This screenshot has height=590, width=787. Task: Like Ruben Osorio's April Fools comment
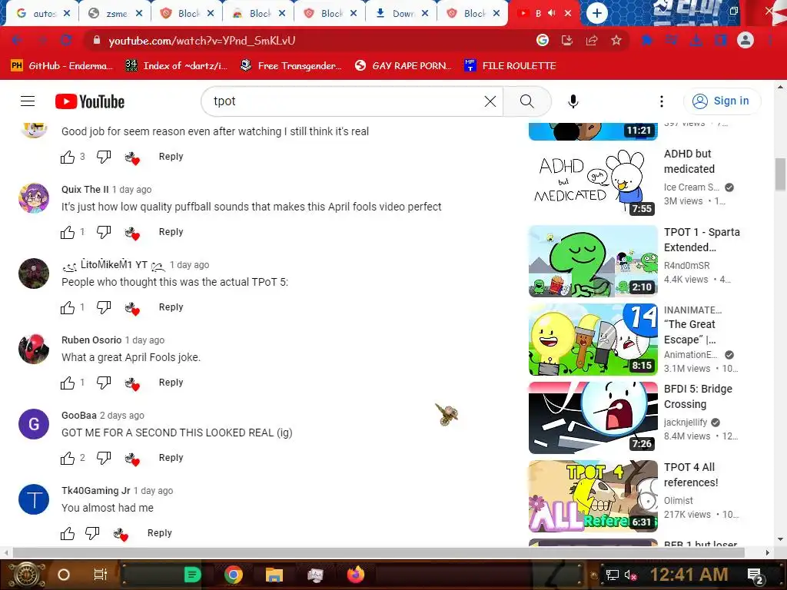(x=68, y=383)
